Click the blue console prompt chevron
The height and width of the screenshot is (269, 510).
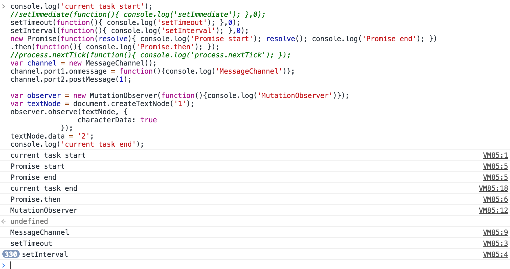(3, 265)
